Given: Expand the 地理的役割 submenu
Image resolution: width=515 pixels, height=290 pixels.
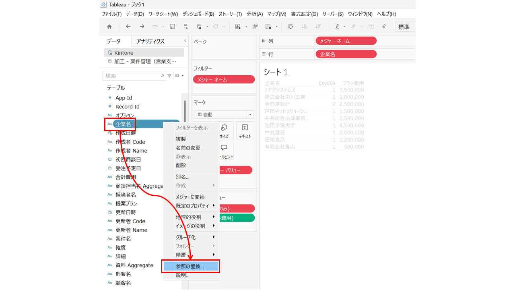Looking at the screenshot, I should (x=196, y=217).
